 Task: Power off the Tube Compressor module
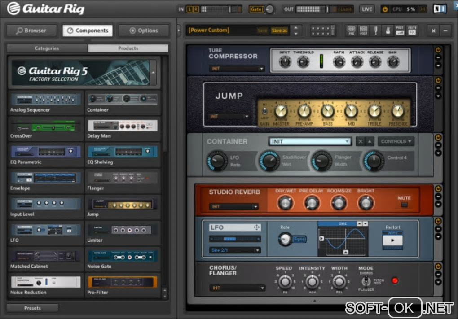click(438, 50)
